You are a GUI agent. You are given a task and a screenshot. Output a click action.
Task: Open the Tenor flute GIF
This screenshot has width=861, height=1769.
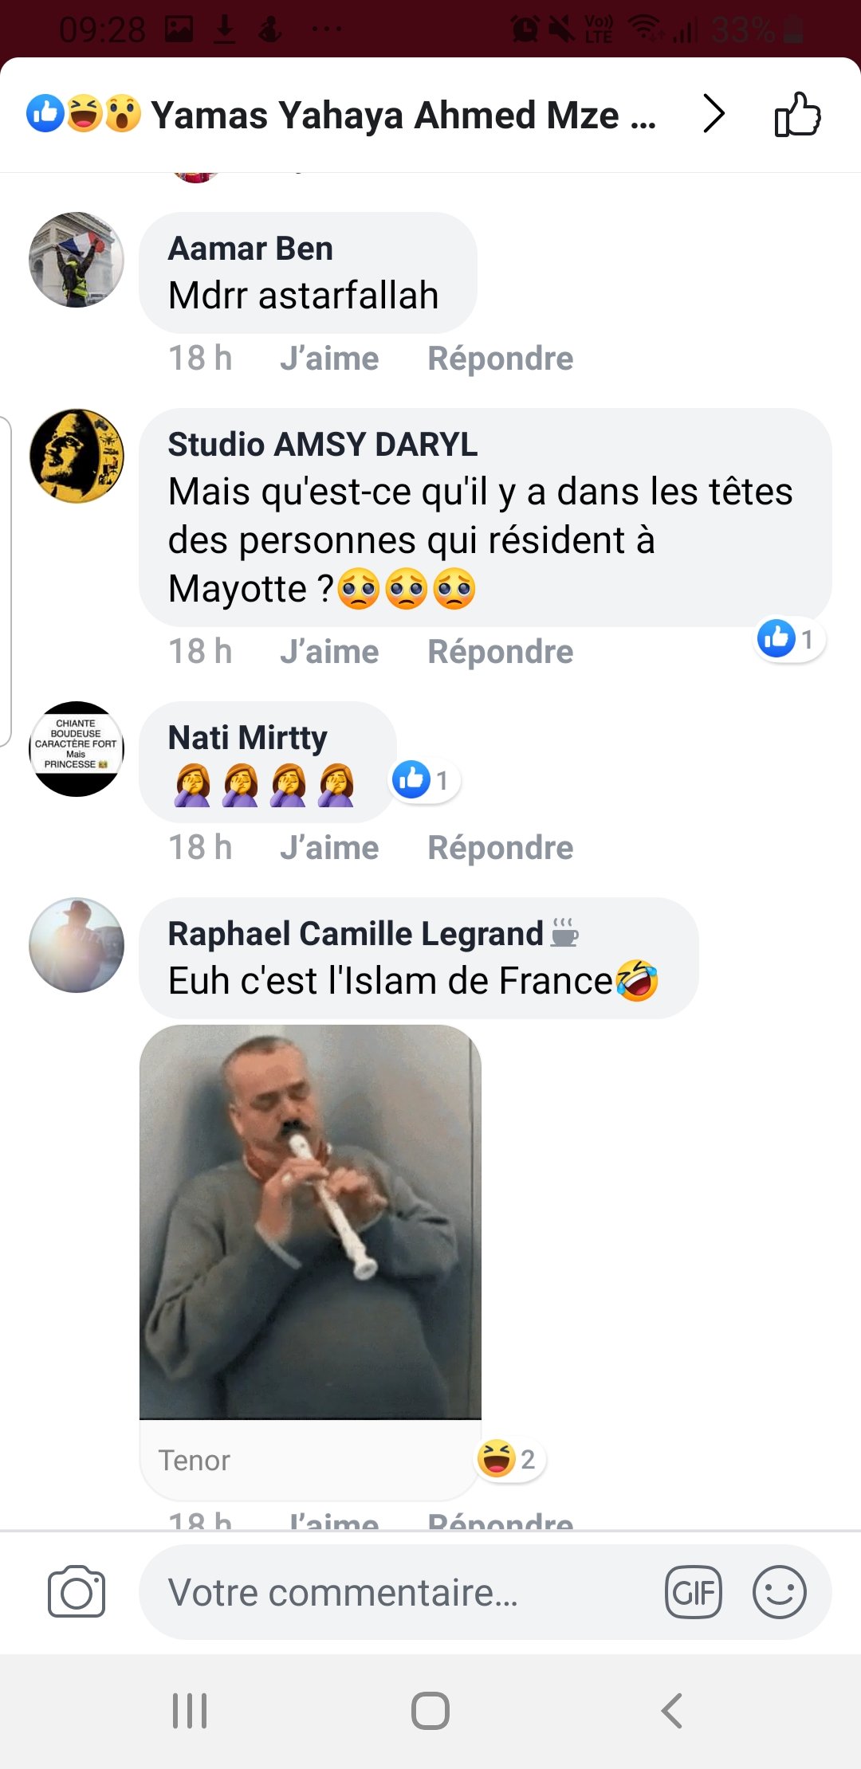pyautogui.click(x=310, y=1221)
